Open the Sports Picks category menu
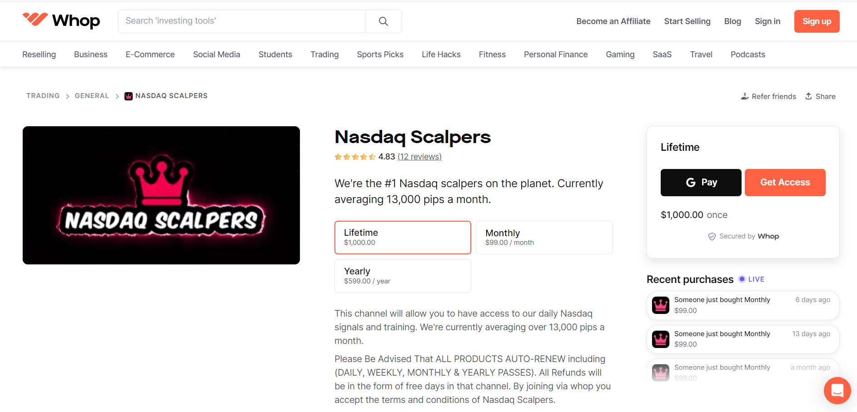Screen dimensions: 857x412 [x=380, y=54]
